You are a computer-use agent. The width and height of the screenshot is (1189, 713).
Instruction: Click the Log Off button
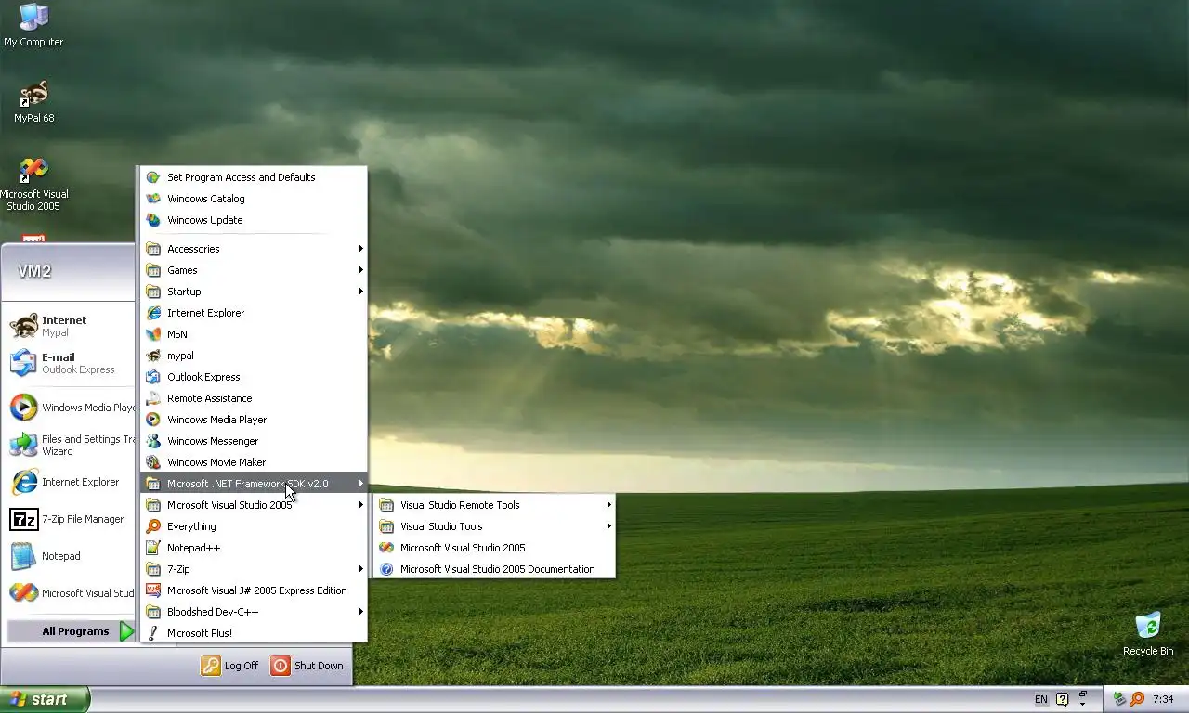[x=230, y=666]
